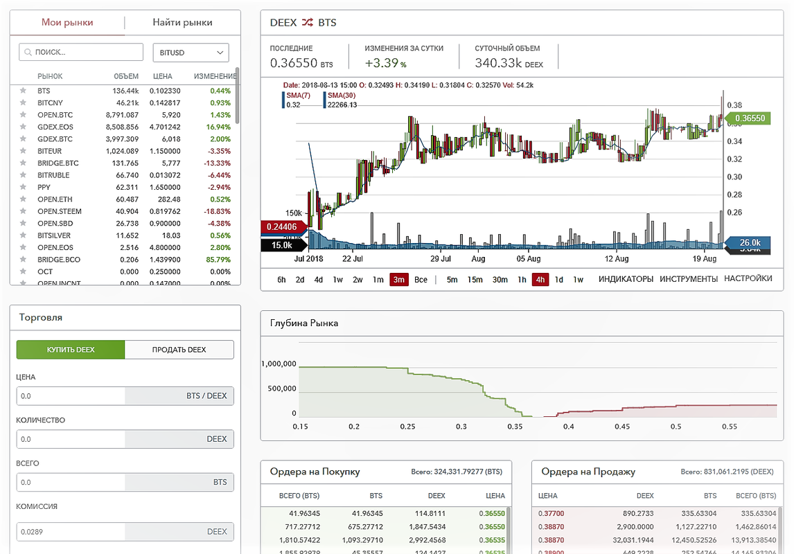Star the BRIDGE.BCO market row
The image size is (794, 554).
coord(23,260)
